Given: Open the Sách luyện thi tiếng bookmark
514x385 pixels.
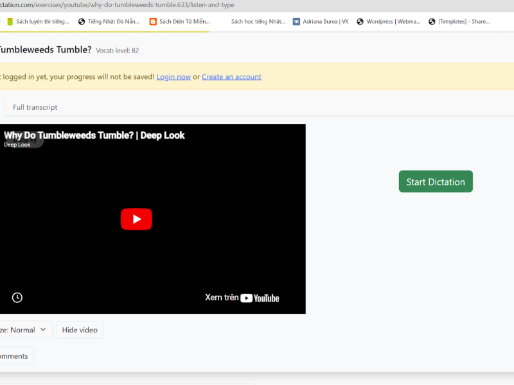Looking at the screenshot, I should click(x=38, y=21).
